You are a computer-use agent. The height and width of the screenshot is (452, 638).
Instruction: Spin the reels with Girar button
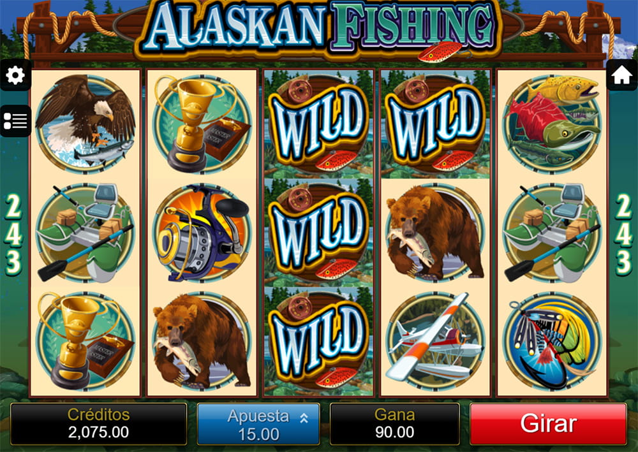(x=548, y=424)
